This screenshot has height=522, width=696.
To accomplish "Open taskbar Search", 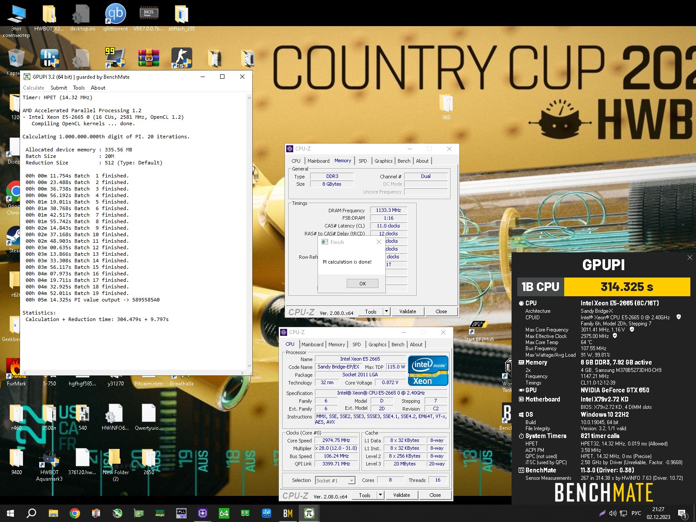I will 31,513.
